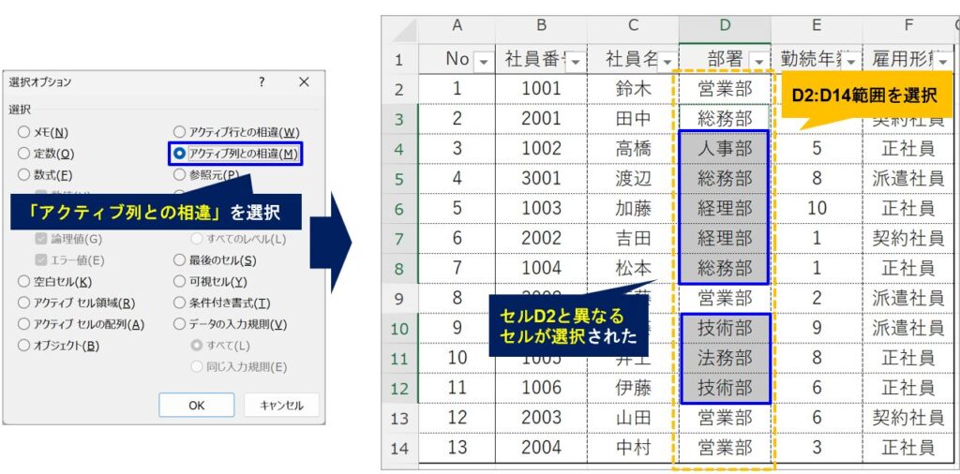Click column D header

point(725,26)
